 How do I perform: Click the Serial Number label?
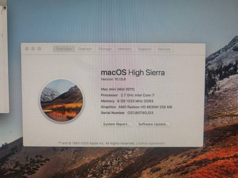tap(113, 113)
